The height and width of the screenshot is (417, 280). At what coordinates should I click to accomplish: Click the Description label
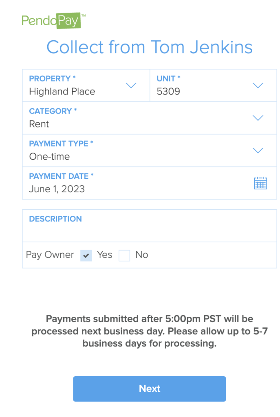point(55,219)
